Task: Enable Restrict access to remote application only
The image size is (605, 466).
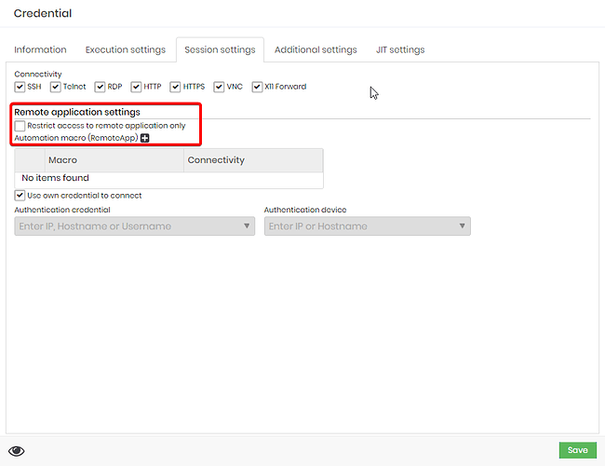Action: (20, 126)
